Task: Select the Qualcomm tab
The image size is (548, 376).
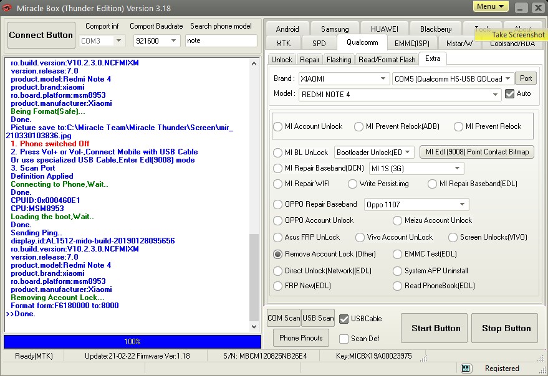Action: coord(362,42)
